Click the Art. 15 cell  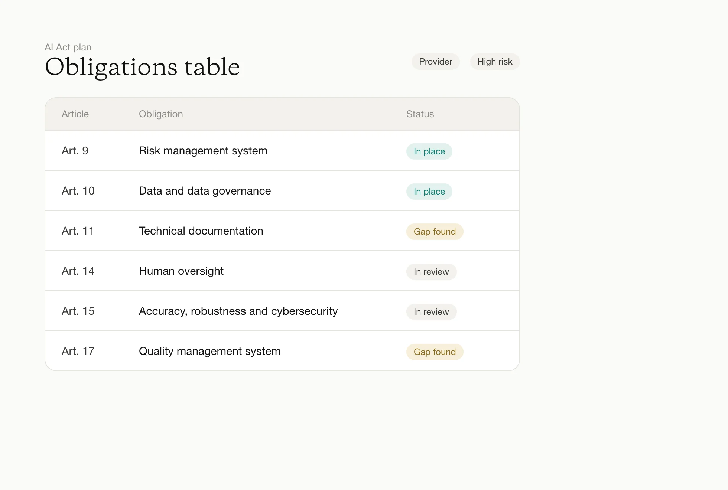click(78, 311)
